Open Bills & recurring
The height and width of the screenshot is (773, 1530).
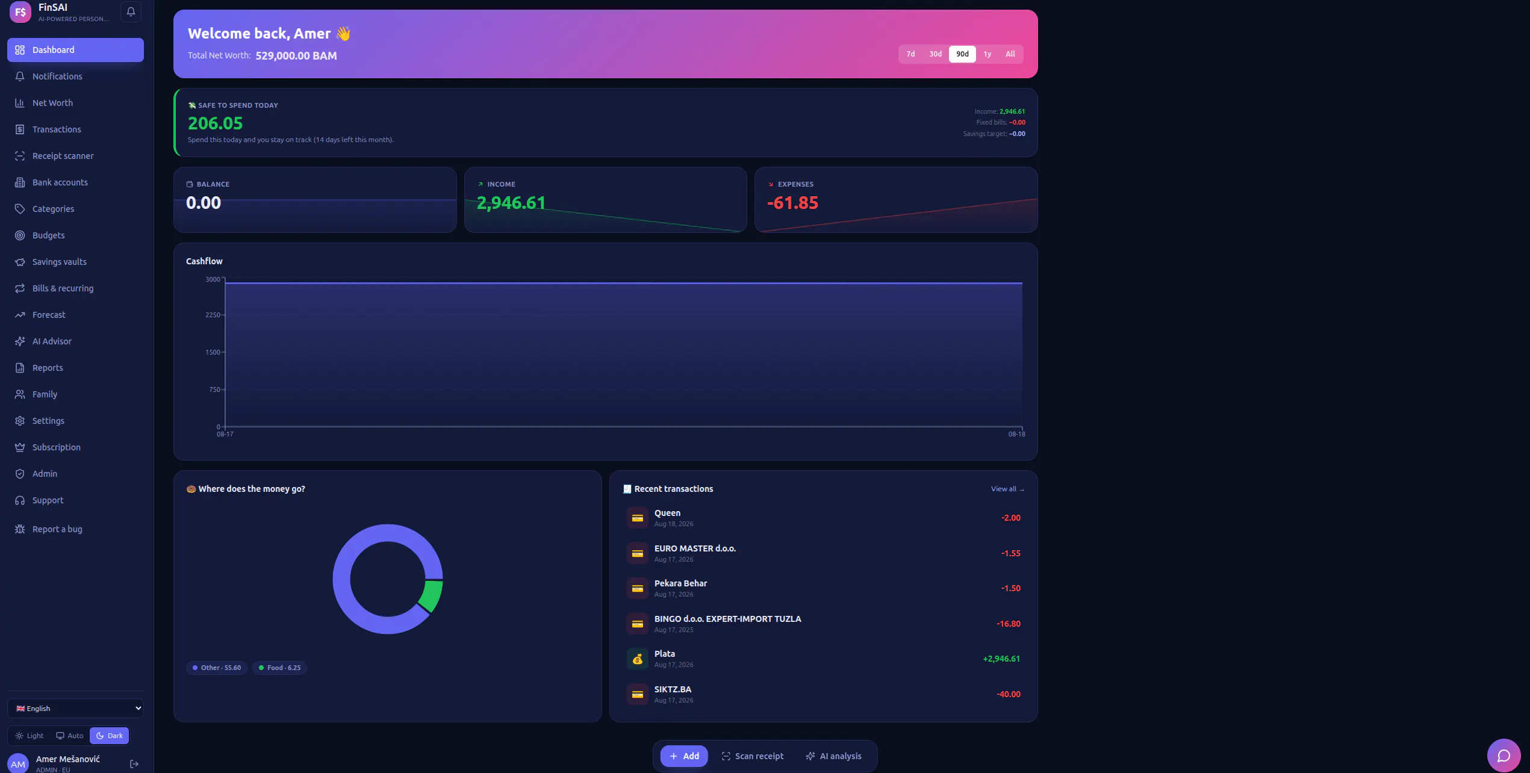click(75, 288)
